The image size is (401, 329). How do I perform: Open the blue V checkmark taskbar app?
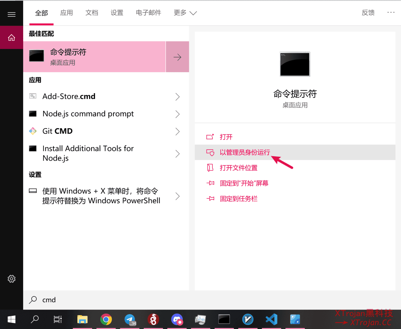tap(248, 320)
